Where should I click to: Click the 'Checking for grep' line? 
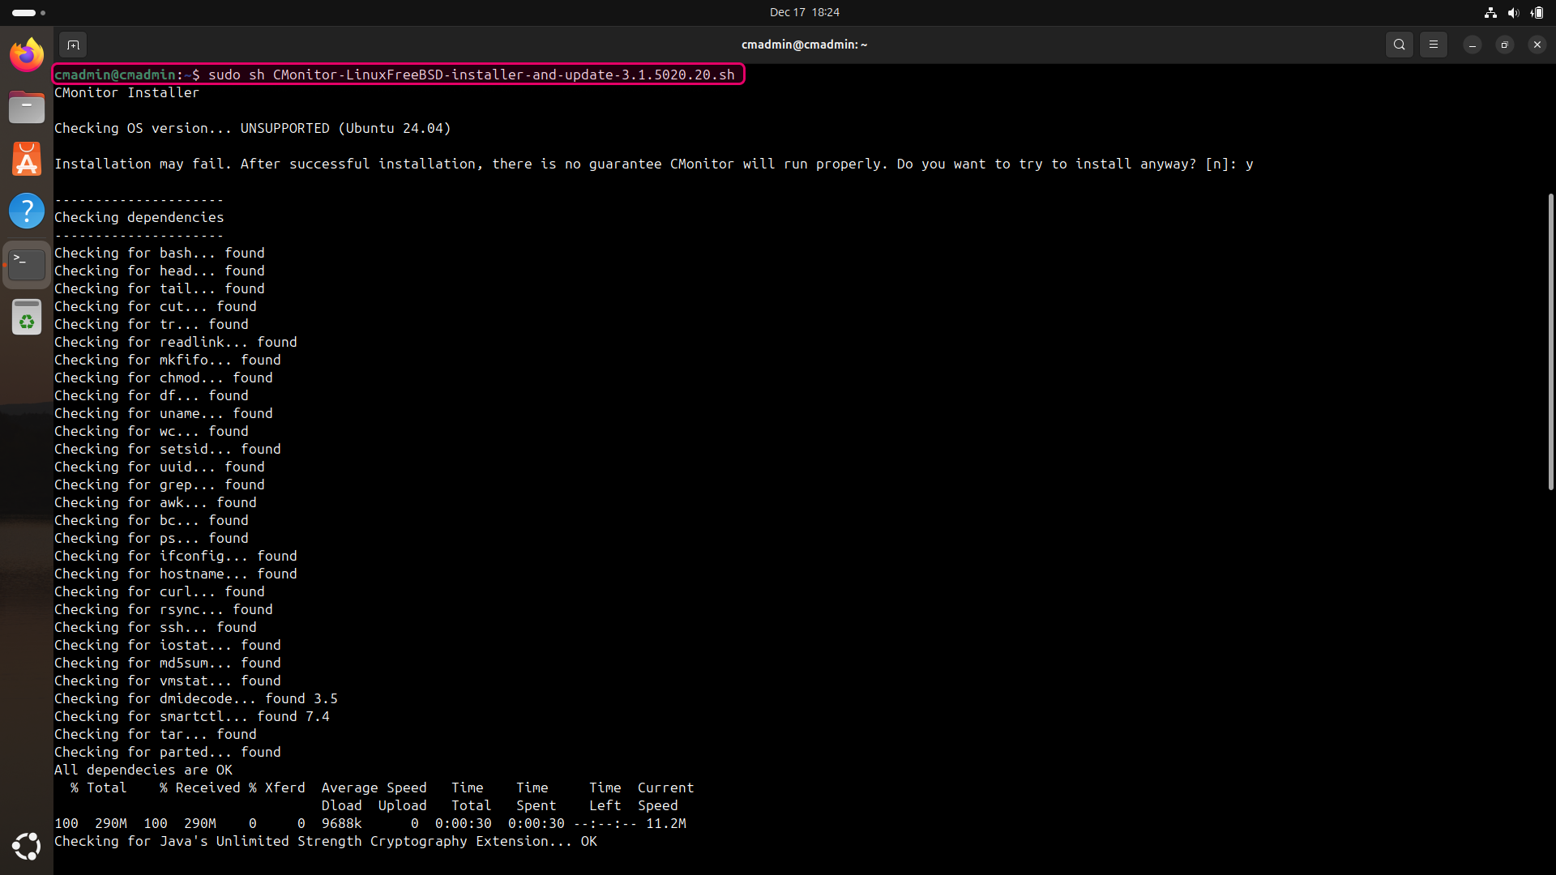(x=159, y=484)
